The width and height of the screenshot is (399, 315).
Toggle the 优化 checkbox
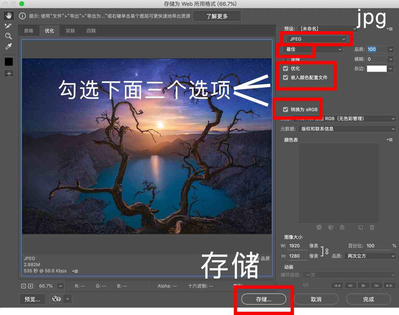tap(286, 69)
